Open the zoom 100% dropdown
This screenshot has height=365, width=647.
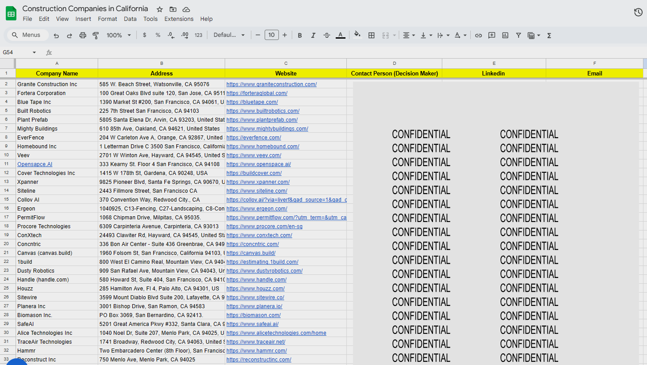(x=119, y=35)
